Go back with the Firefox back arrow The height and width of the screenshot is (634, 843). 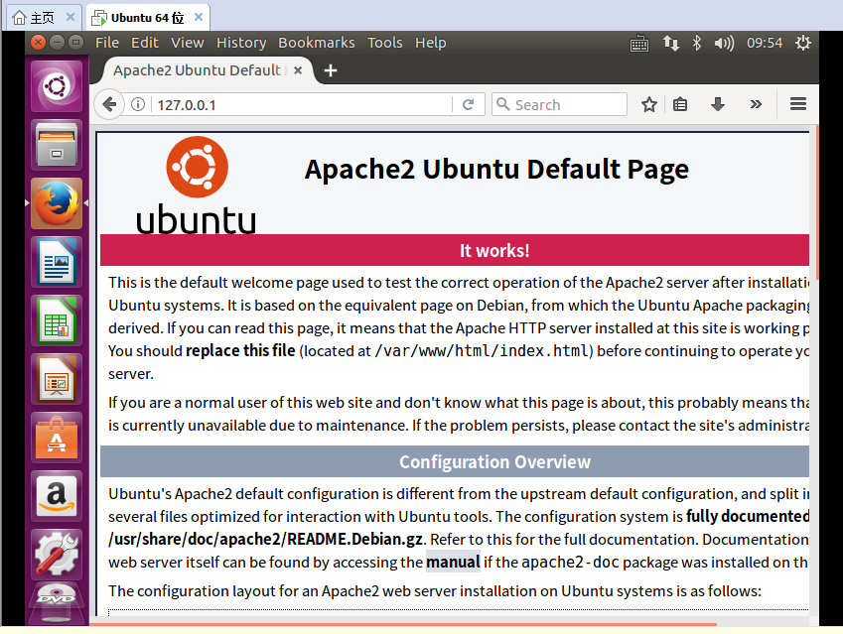tap(109, 104)
